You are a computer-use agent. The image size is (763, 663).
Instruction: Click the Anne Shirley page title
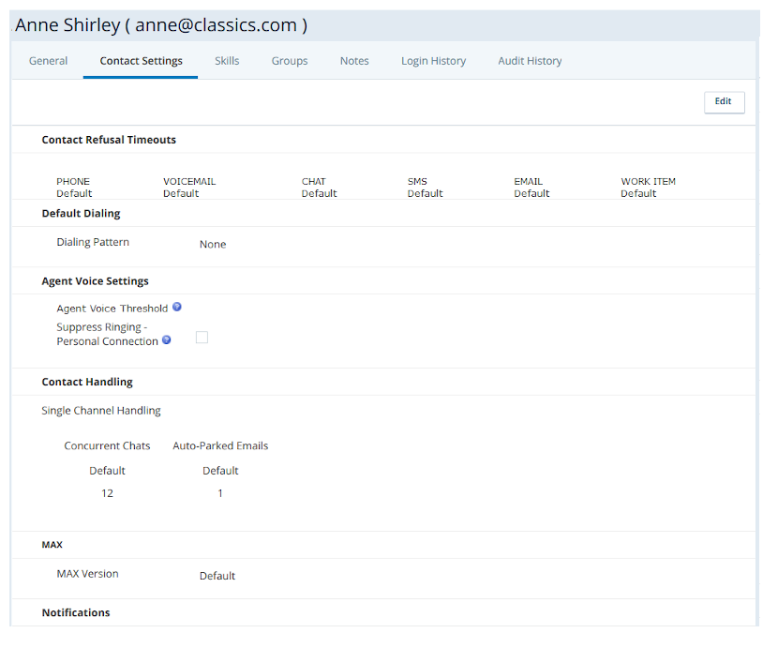click(x=161, y=24)
